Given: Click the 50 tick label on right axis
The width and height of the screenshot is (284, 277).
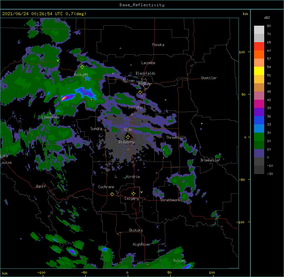Looking at the screenshot, I should (x=243, y=94).
